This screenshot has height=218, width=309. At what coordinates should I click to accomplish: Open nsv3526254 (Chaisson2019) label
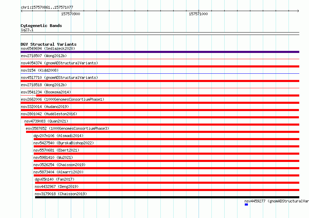tap(59, 165)
